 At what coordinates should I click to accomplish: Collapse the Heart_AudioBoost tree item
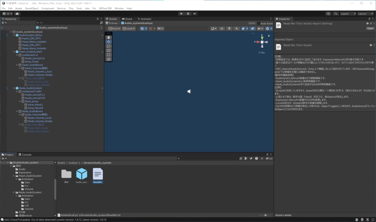(17, 65)
